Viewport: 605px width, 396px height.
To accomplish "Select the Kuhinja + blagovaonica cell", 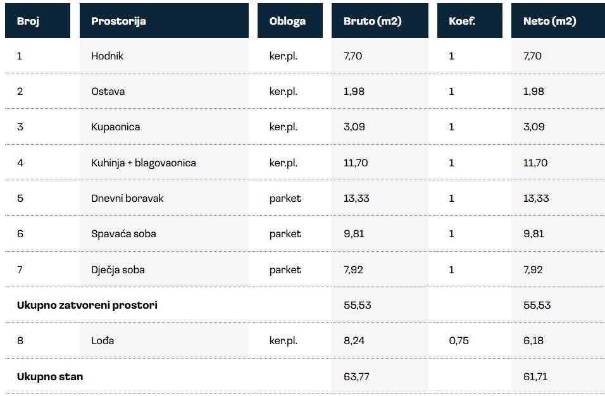I will coord(143,163).
